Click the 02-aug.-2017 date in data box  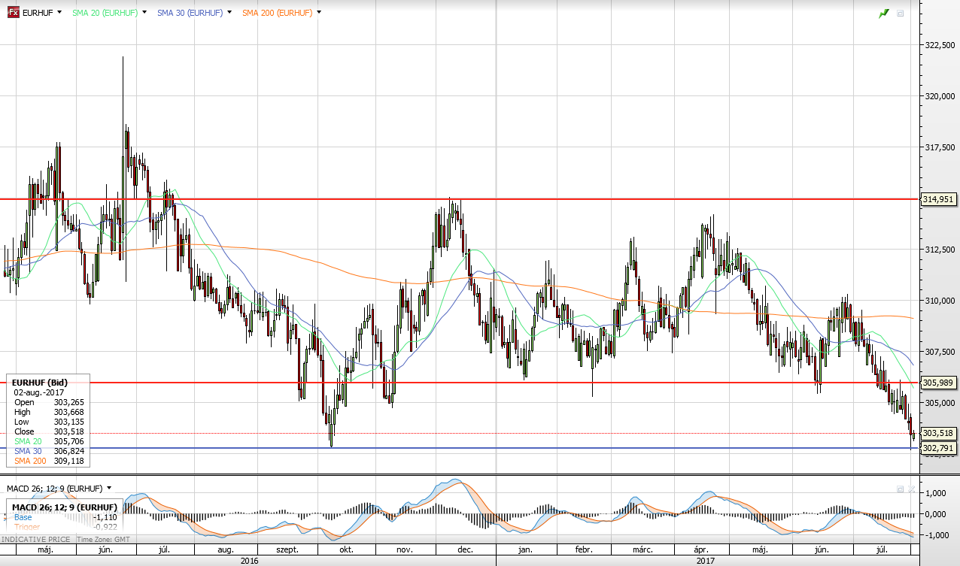click(x=39, y=392)
